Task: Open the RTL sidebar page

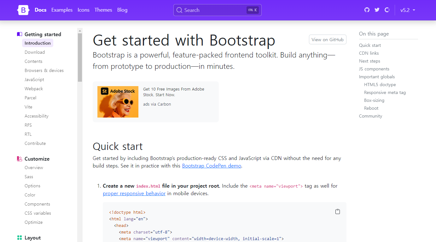Action: pyautogui.click(x=28, y=134)
